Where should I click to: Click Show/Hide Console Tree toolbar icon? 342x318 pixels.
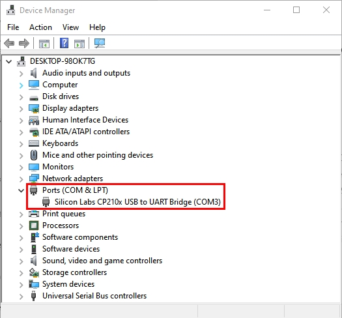click(44, 44)
